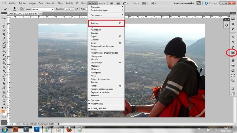The width and height of the screenshot is (237, 133).
Task: Select the Clone Stamp tool
Action: coord(4,51)
